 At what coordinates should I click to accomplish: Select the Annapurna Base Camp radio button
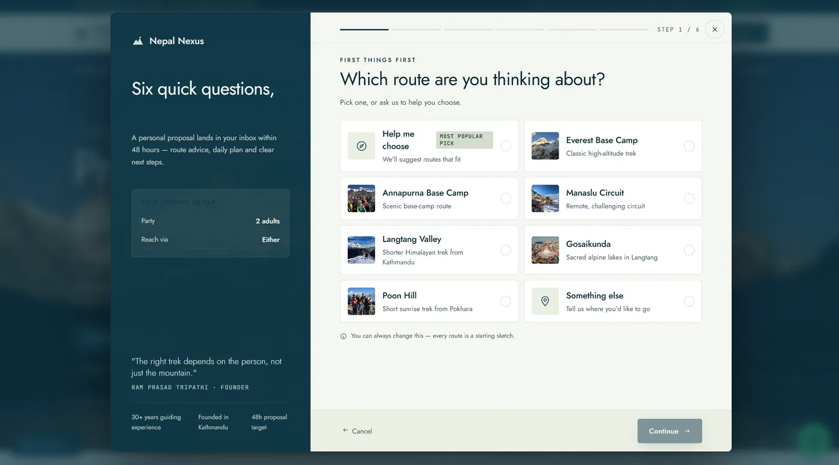coord(506,198)
